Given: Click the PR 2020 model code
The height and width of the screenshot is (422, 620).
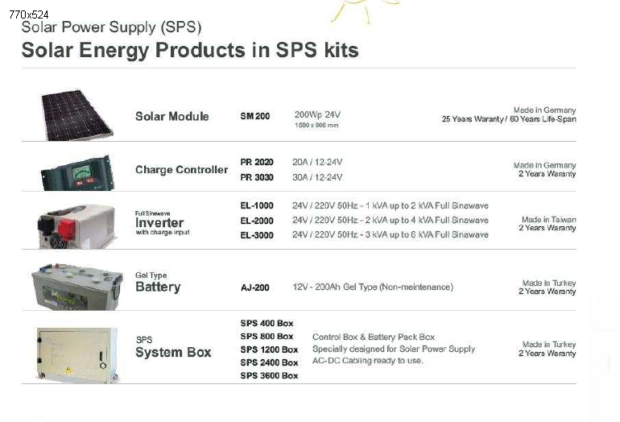Looking at the screenshot, I should click(257, 162).
